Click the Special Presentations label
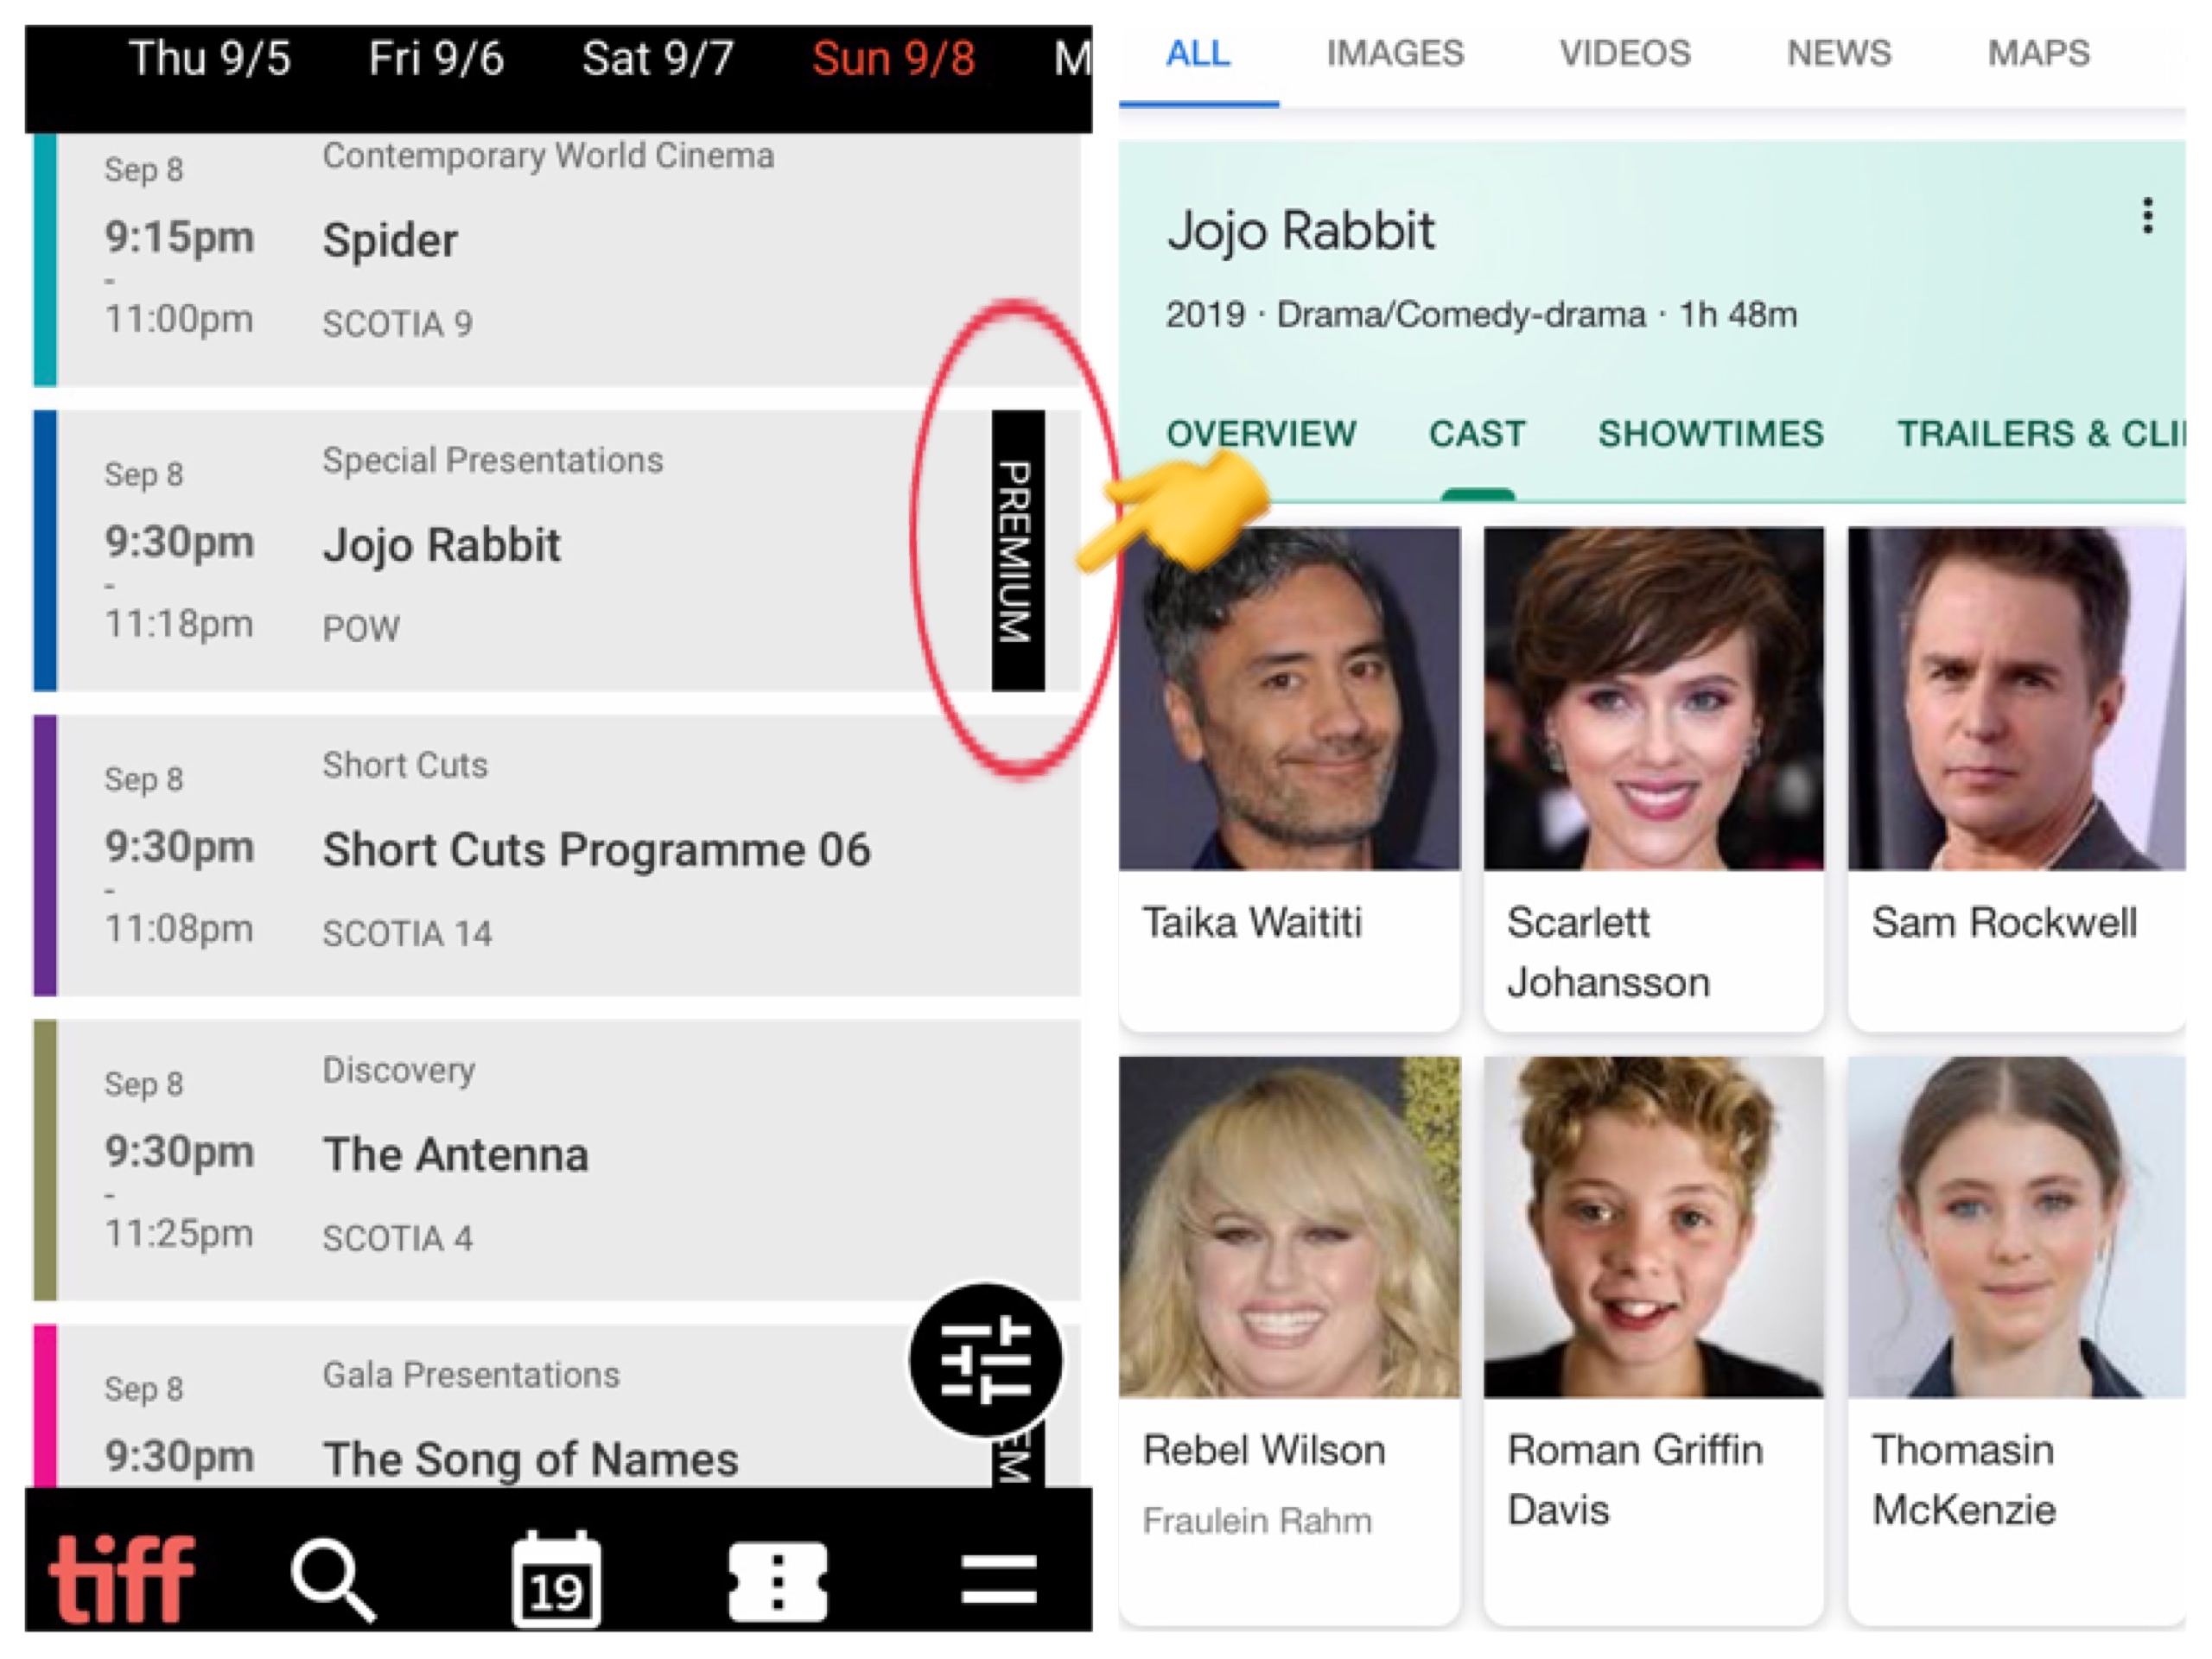 point(492,460)
